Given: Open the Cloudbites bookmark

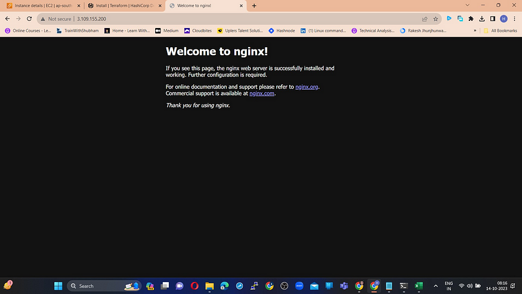Looking at the screenshot, I should pos(198,30).
